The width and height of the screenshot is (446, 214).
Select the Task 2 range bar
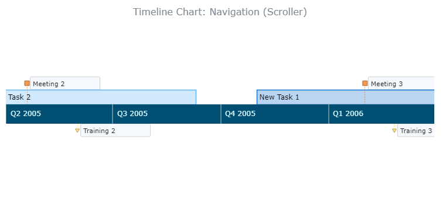pos(101,97)
